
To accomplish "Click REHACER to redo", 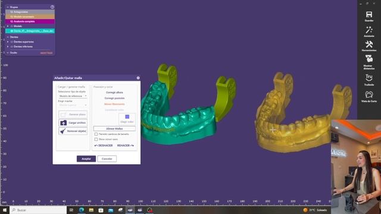I will coord(126,145).
